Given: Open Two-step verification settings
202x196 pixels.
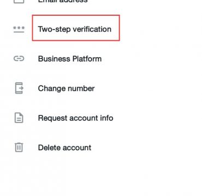Looking at the screenshot, I should (x=75, y=29).
